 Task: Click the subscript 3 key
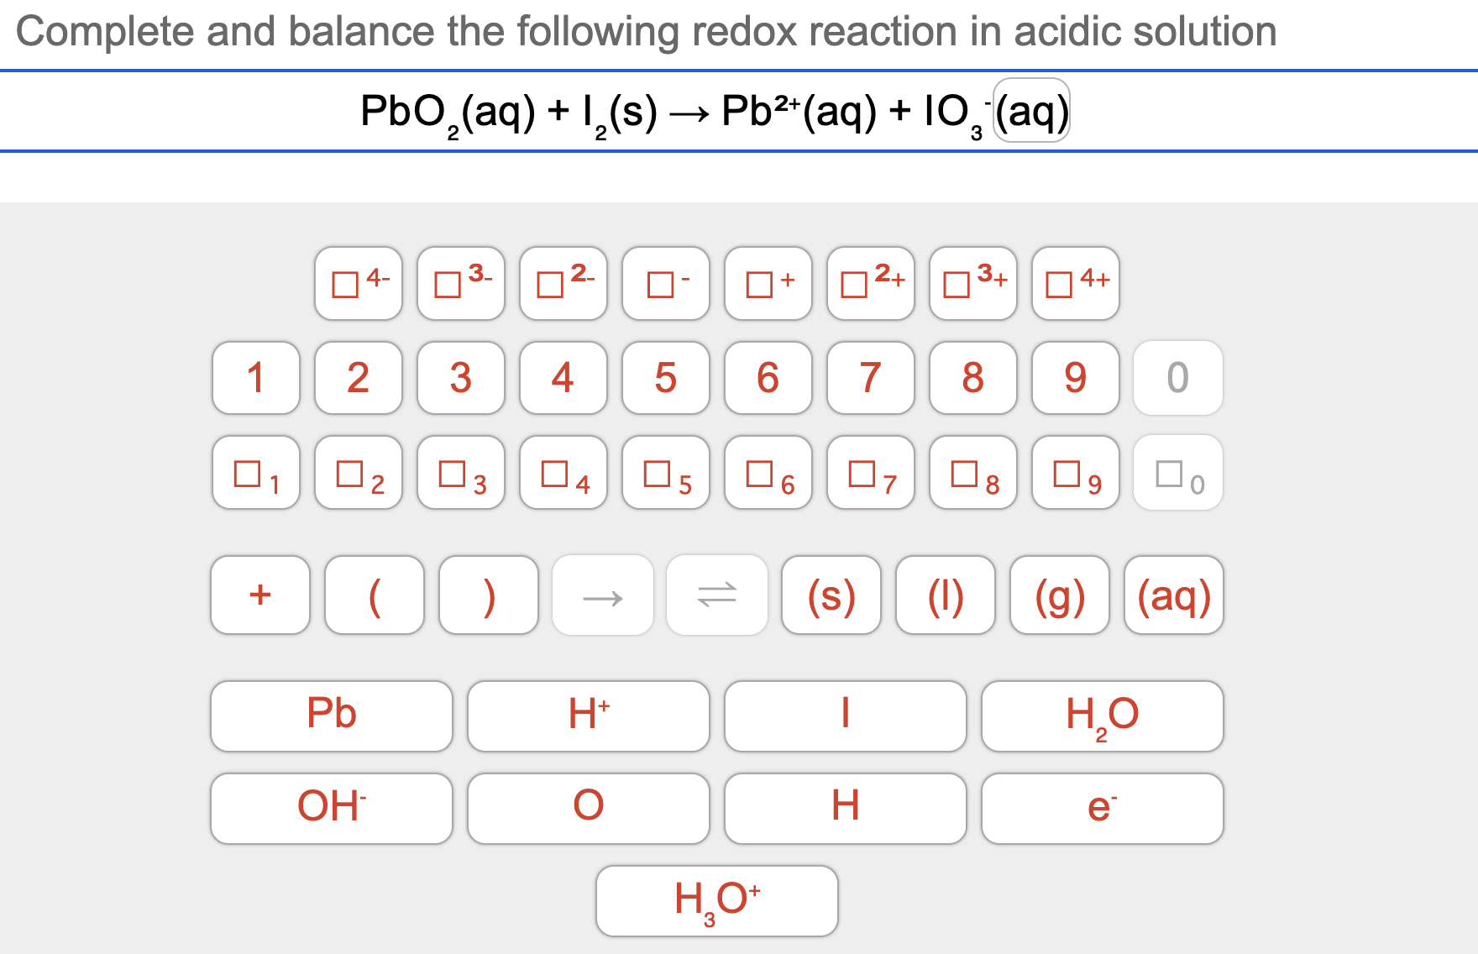coord(460,475)
